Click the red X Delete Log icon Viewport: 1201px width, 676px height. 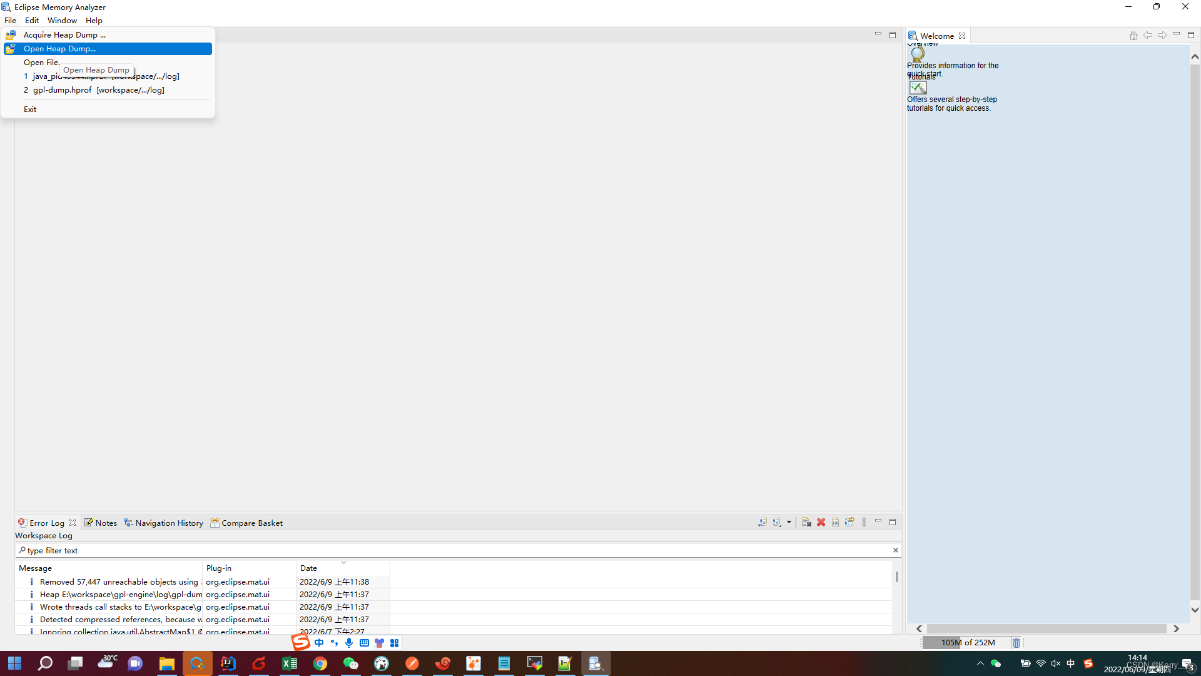tap(821, 522)
